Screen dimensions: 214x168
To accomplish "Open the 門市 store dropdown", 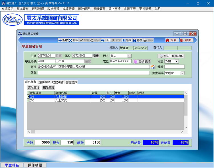I will pos(129,56).
